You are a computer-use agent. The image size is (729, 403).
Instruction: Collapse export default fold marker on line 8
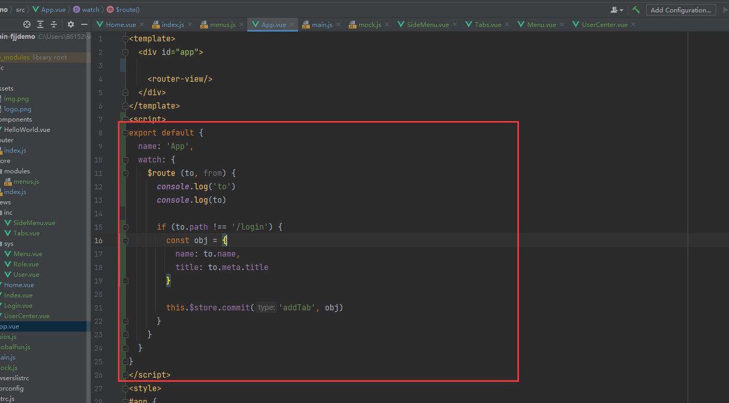point(125,133)
